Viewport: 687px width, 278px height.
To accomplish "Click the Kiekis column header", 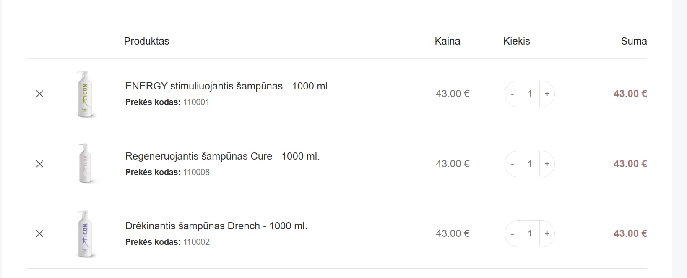I will click(517, 41).
